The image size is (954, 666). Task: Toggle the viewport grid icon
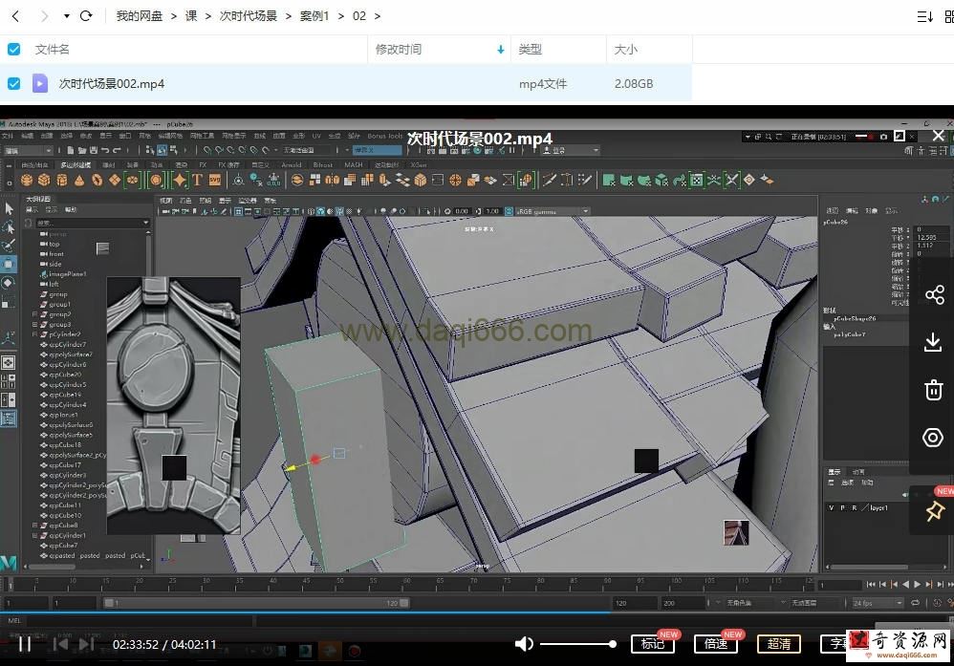[239, 212]
